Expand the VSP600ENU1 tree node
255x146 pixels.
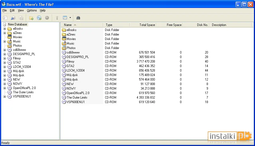5,96
